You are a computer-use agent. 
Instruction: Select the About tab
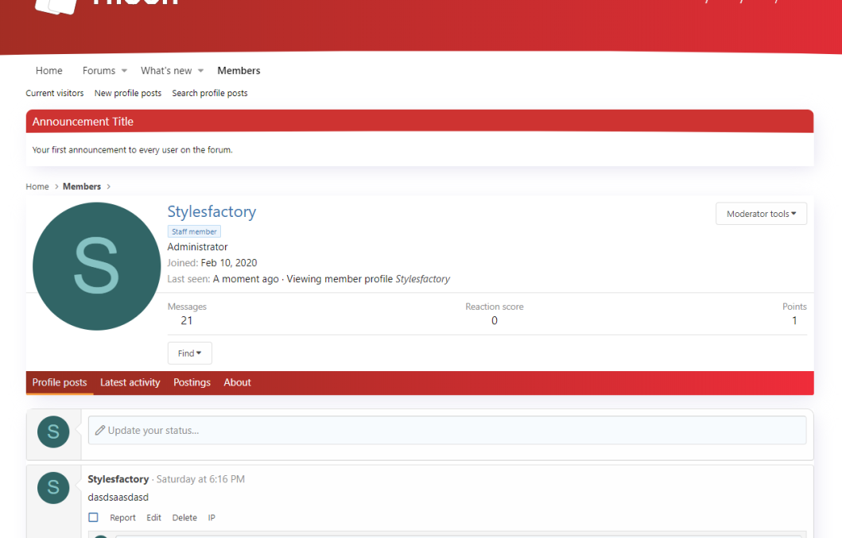[237, 382]
